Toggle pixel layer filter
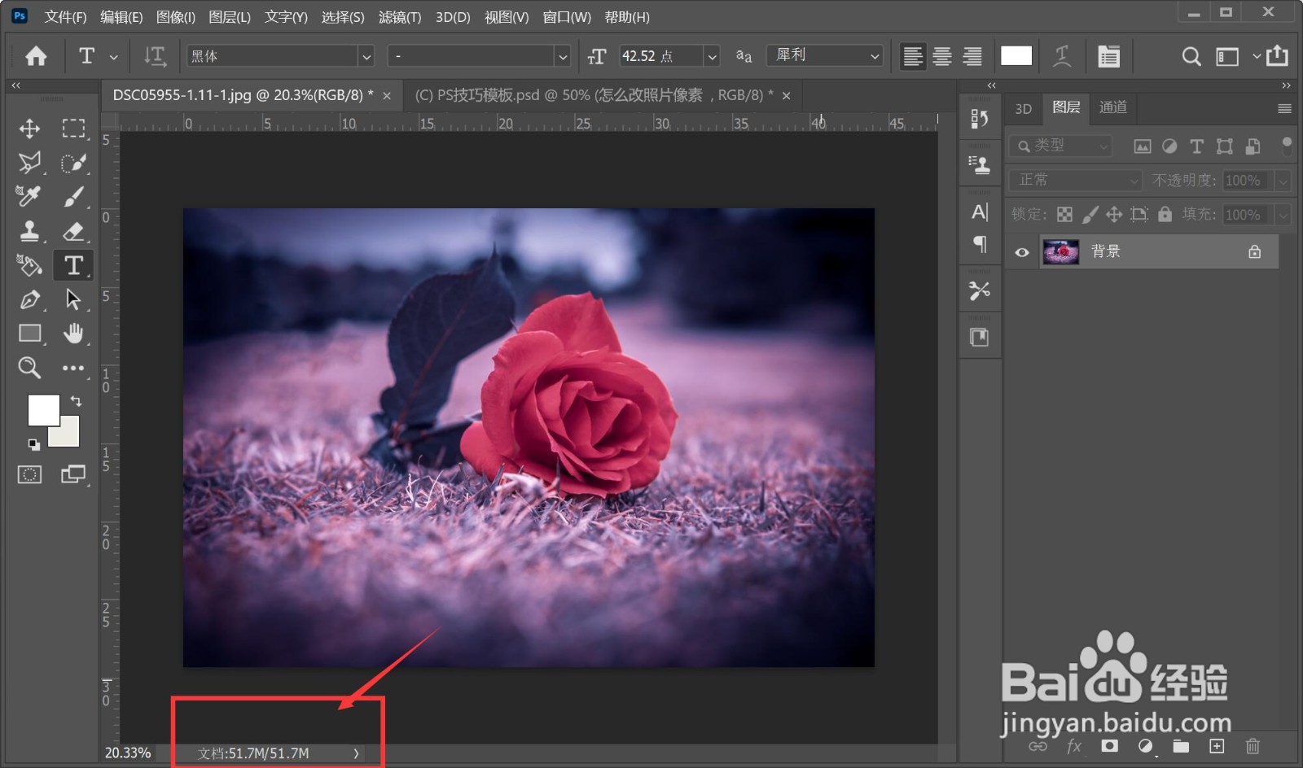 [1143, 146]
